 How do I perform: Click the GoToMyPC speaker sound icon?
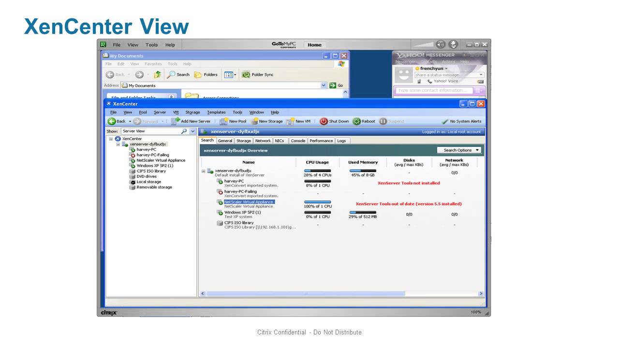pos(440,44)
